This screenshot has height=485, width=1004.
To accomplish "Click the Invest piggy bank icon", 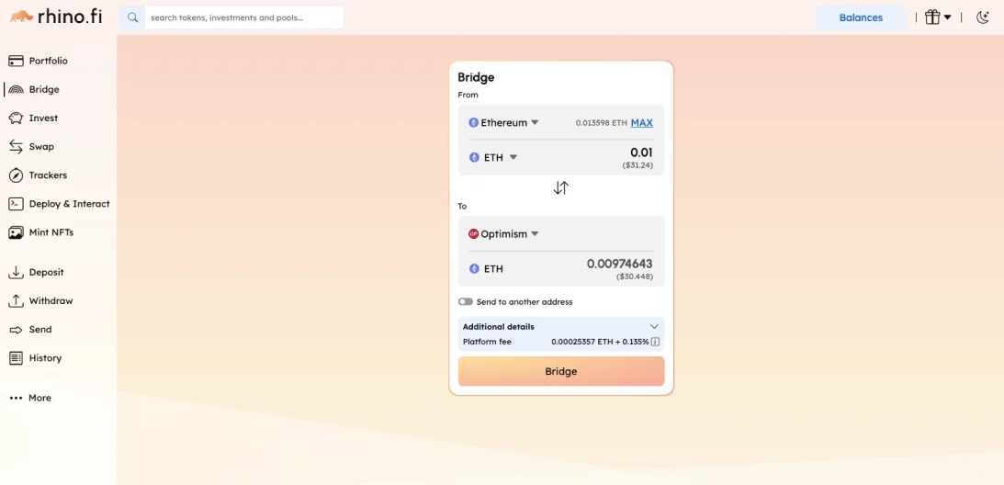I will pyautogui.click(x=16, y=118).
